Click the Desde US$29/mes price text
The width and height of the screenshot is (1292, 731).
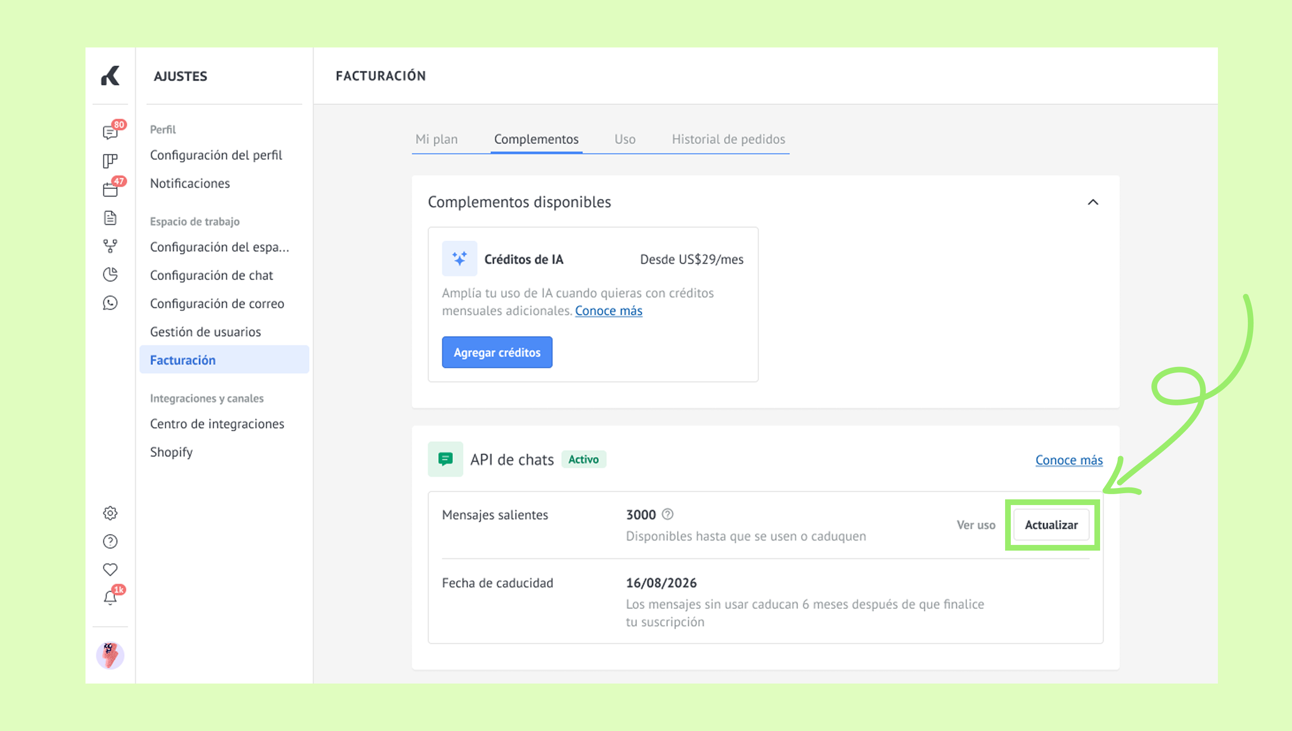pyautogui.click(x=692, y=259)
